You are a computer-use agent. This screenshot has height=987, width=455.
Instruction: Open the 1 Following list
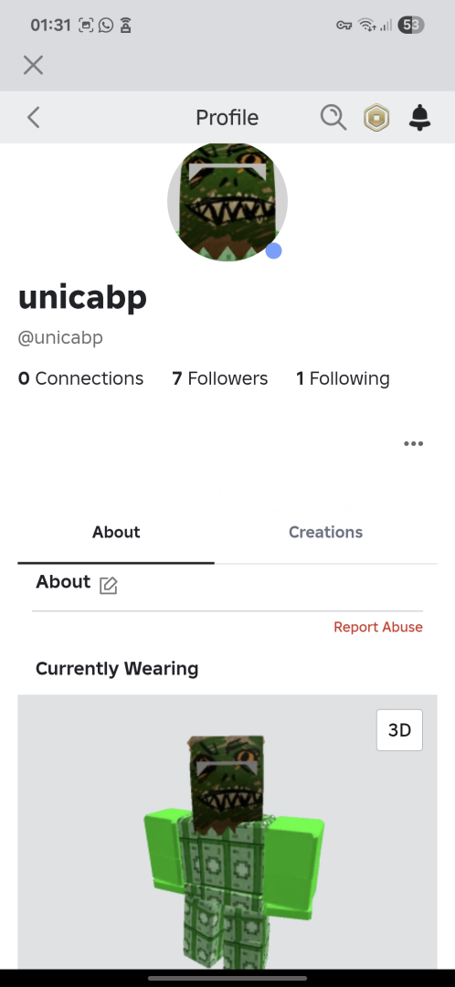pos(343,378)
